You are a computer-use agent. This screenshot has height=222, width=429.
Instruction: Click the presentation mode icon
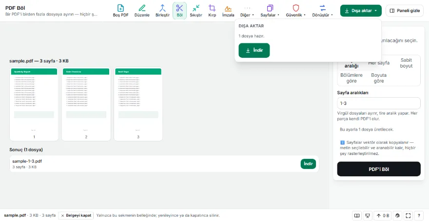(x=368, y=216)
